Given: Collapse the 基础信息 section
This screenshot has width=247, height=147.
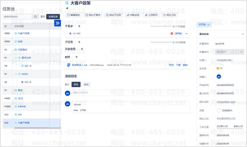Looking at the screenshot, I should point(243,34).
